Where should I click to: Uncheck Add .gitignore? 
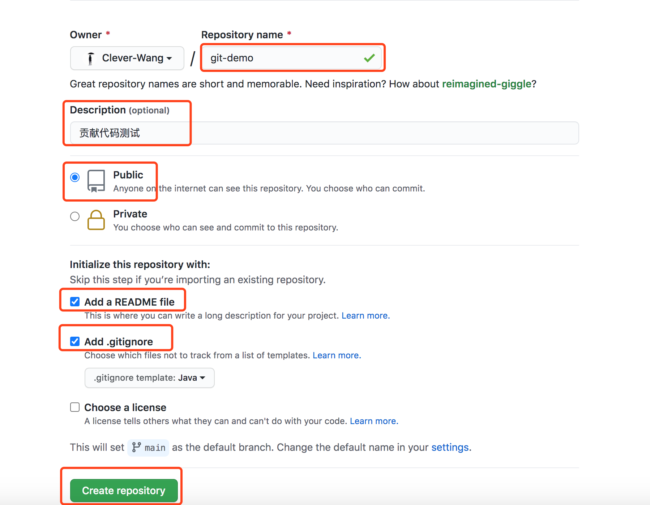(x=74, y=341)
